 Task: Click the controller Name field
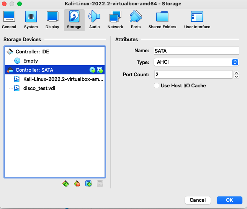click(x=196, y=51)
